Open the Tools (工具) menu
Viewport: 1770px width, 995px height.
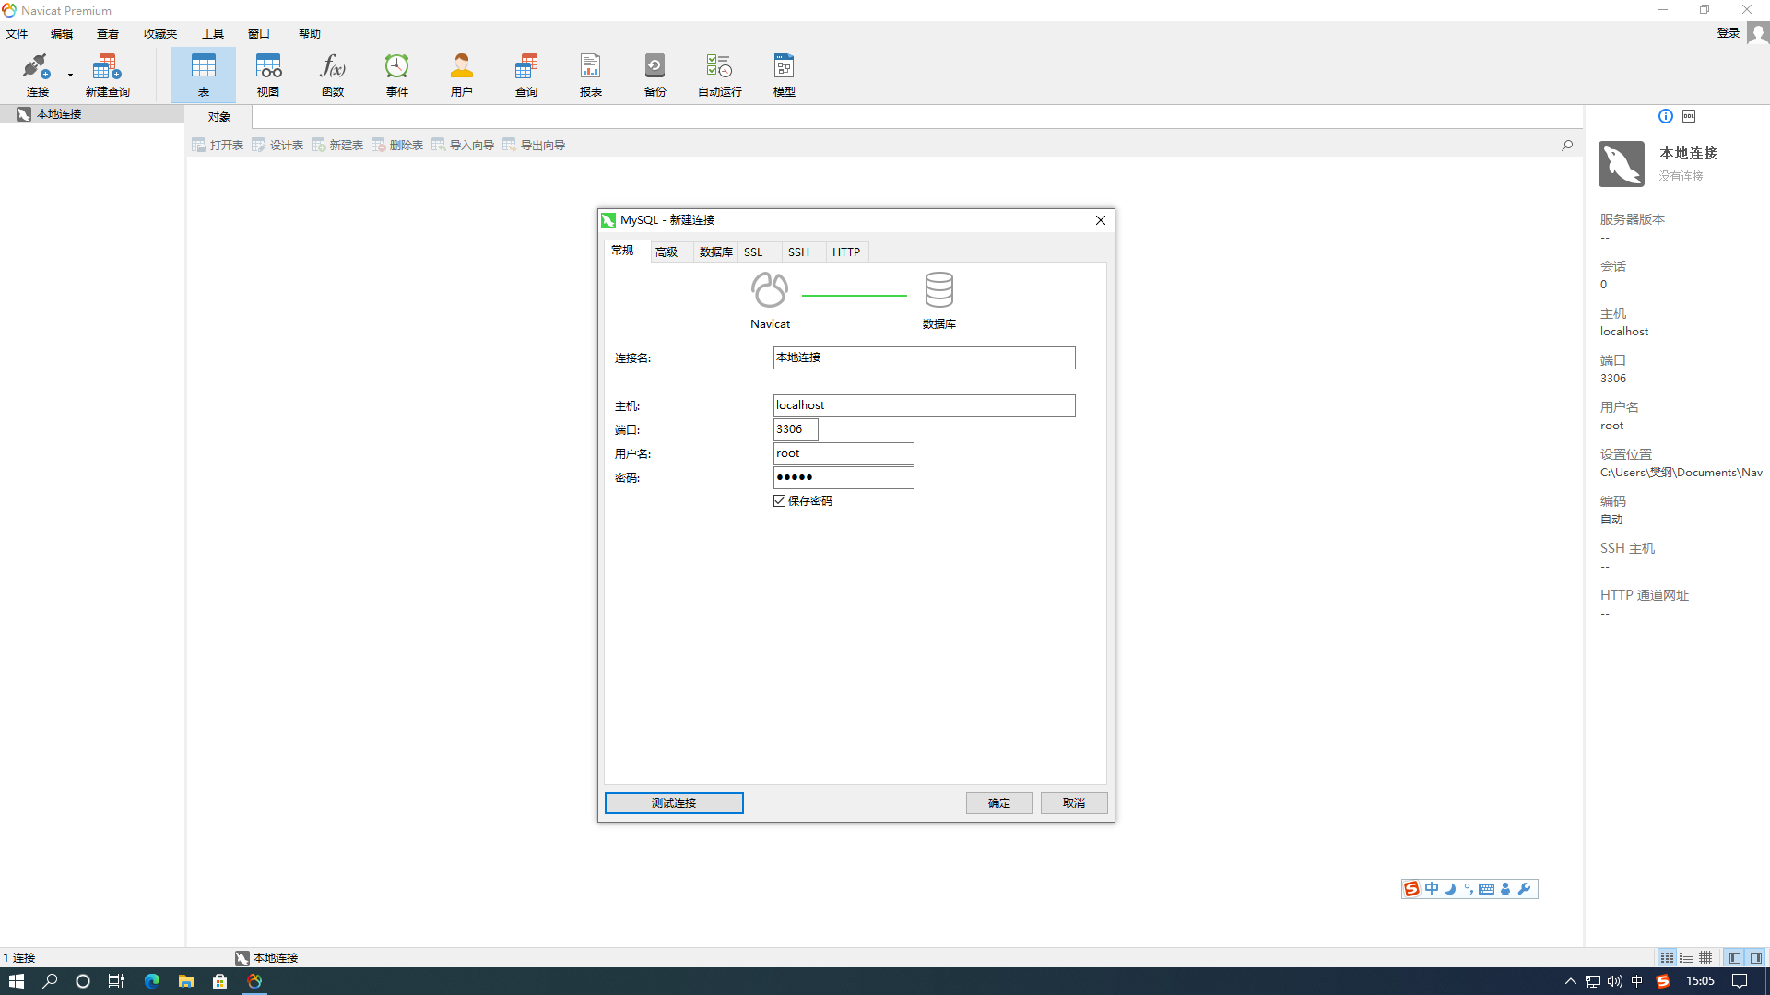212,33
